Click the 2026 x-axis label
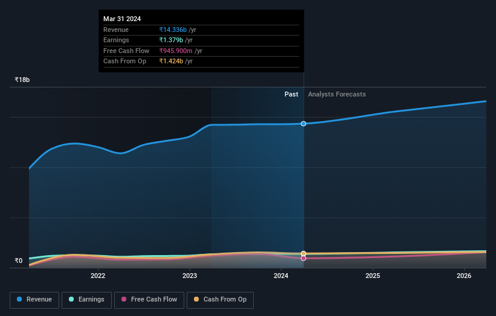496x316 pixels. point(464,276)
